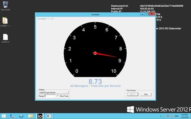The height and width of the screenshot is (119, 191).
Task: Change ENG input language indicator
Action: point(176,116)
